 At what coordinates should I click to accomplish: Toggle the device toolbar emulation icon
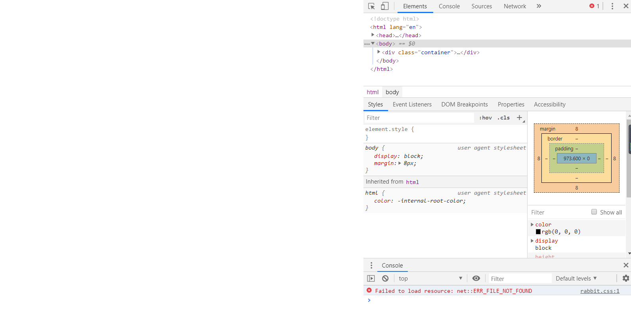384,6
